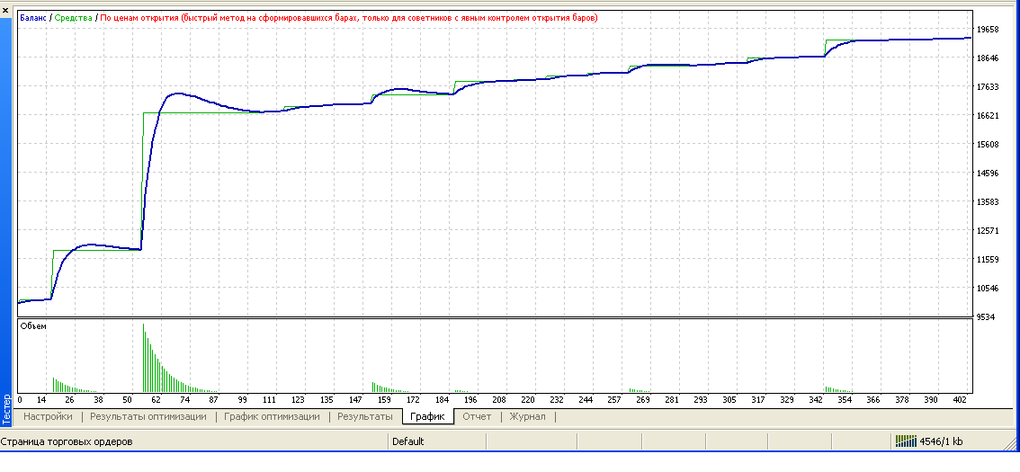Close the Tester panel with the X
1020x472 pixels.
point(6,10)
